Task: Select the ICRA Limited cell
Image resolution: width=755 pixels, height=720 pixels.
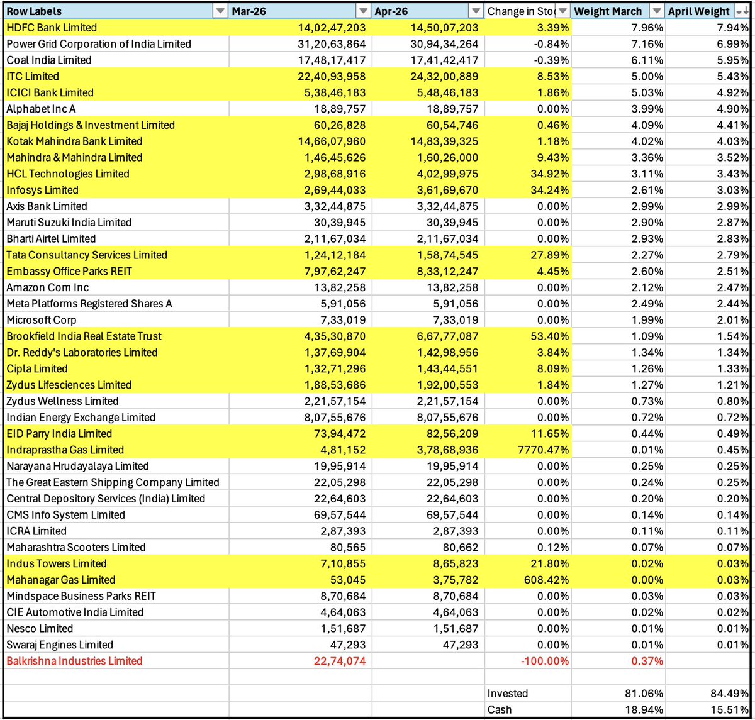Action: pyautogui.click(x=116, y=531)
